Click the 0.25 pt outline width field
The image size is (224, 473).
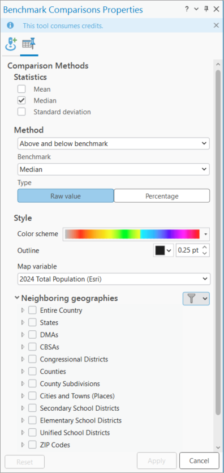coord(189,250)
